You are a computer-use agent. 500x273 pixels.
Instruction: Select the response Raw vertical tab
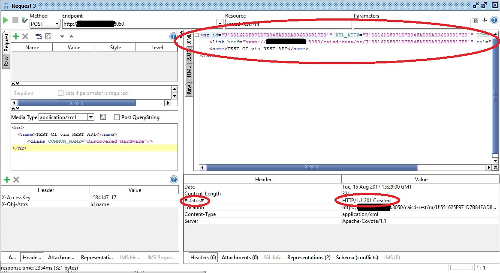click(x=189, y=89)
